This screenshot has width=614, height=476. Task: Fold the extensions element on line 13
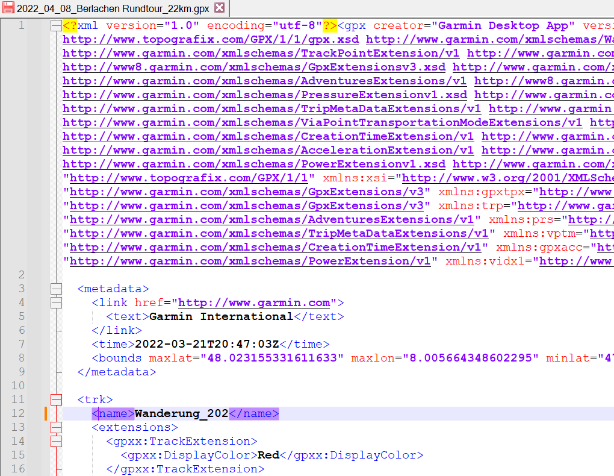click(x=56, y=427)
